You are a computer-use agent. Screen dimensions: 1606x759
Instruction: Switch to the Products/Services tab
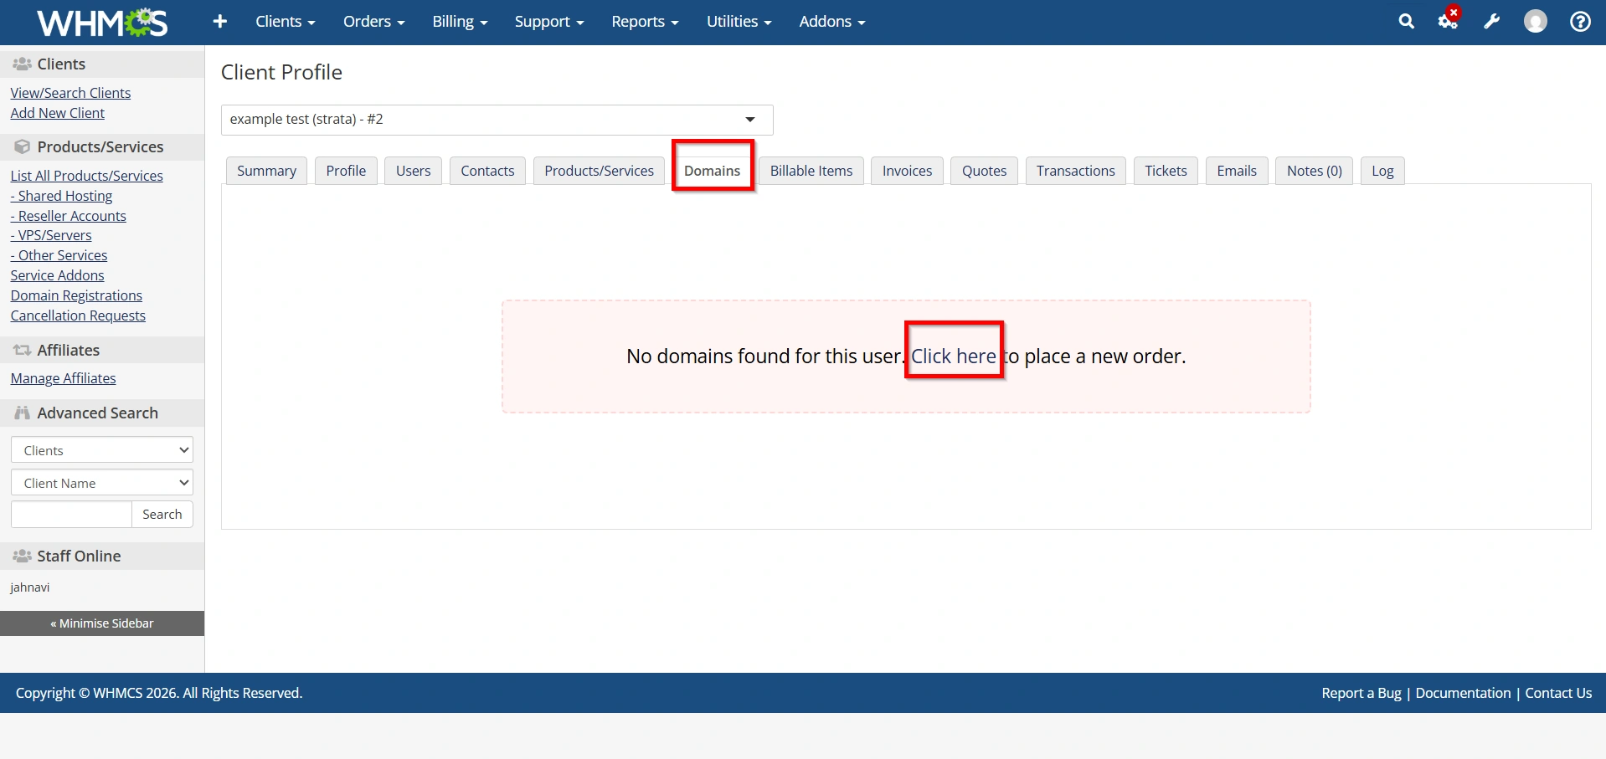(599, 171)
